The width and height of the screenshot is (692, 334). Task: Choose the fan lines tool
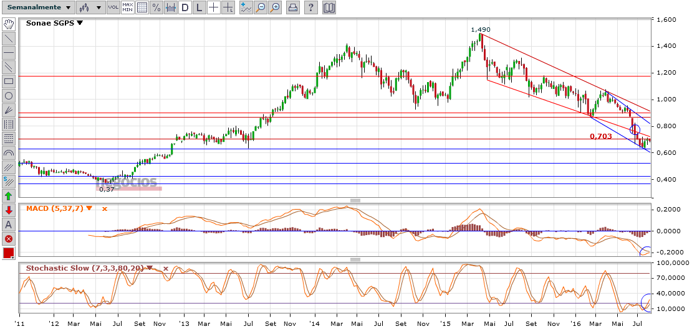click(x=9, y=109)
